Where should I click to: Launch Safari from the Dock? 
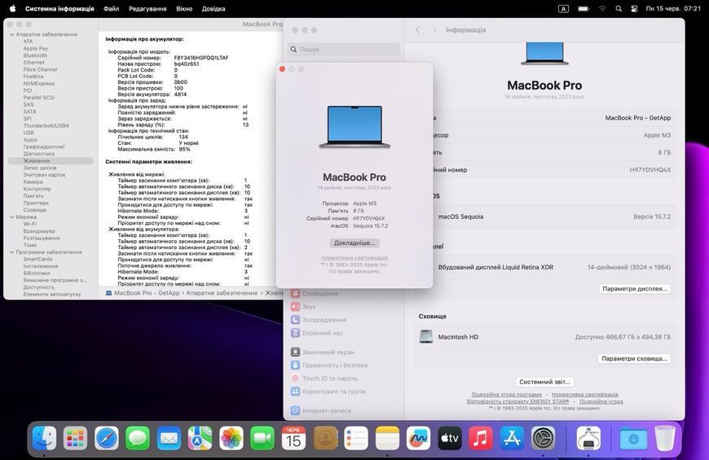tap(106, 438)
